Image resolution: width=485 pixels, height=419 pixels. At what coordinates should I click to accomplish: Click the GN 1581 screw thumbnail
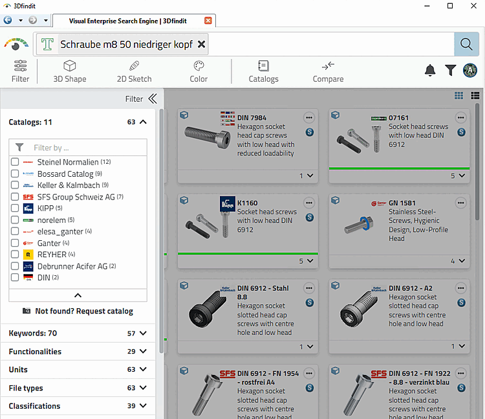coord(359,225)
